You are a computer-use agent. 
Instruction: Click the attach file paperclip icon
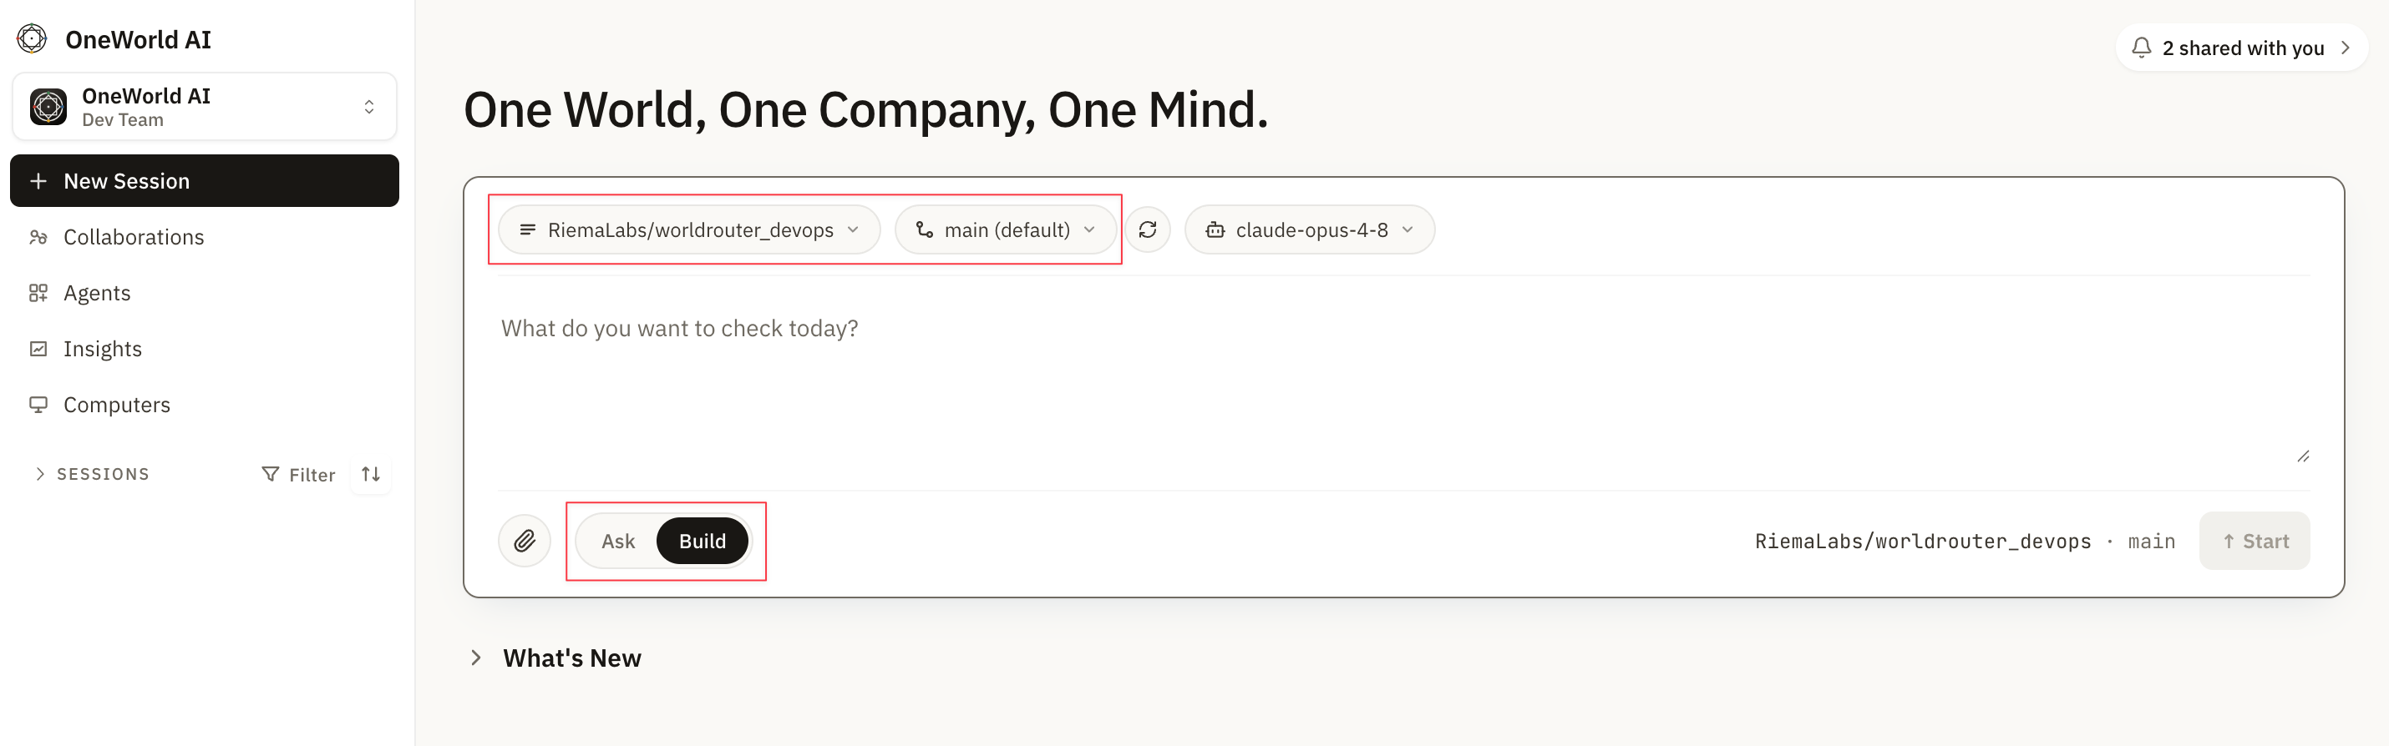coord(525,542)
